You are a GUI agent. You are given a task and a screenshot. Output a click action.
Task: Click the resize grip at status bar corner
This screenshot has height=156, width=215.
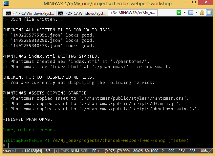(211, 151)
